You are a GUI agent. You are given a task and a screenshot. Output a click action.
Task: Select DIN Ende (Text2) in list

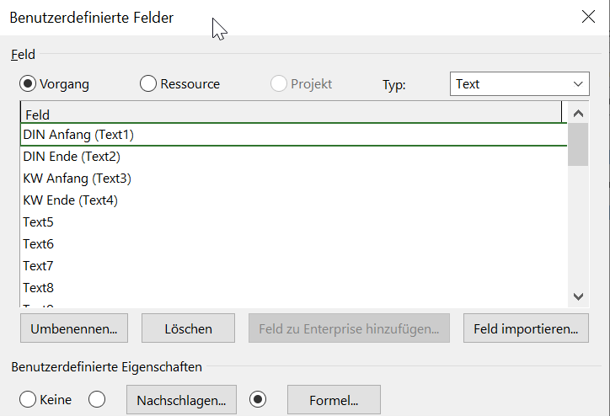[74, 157]
